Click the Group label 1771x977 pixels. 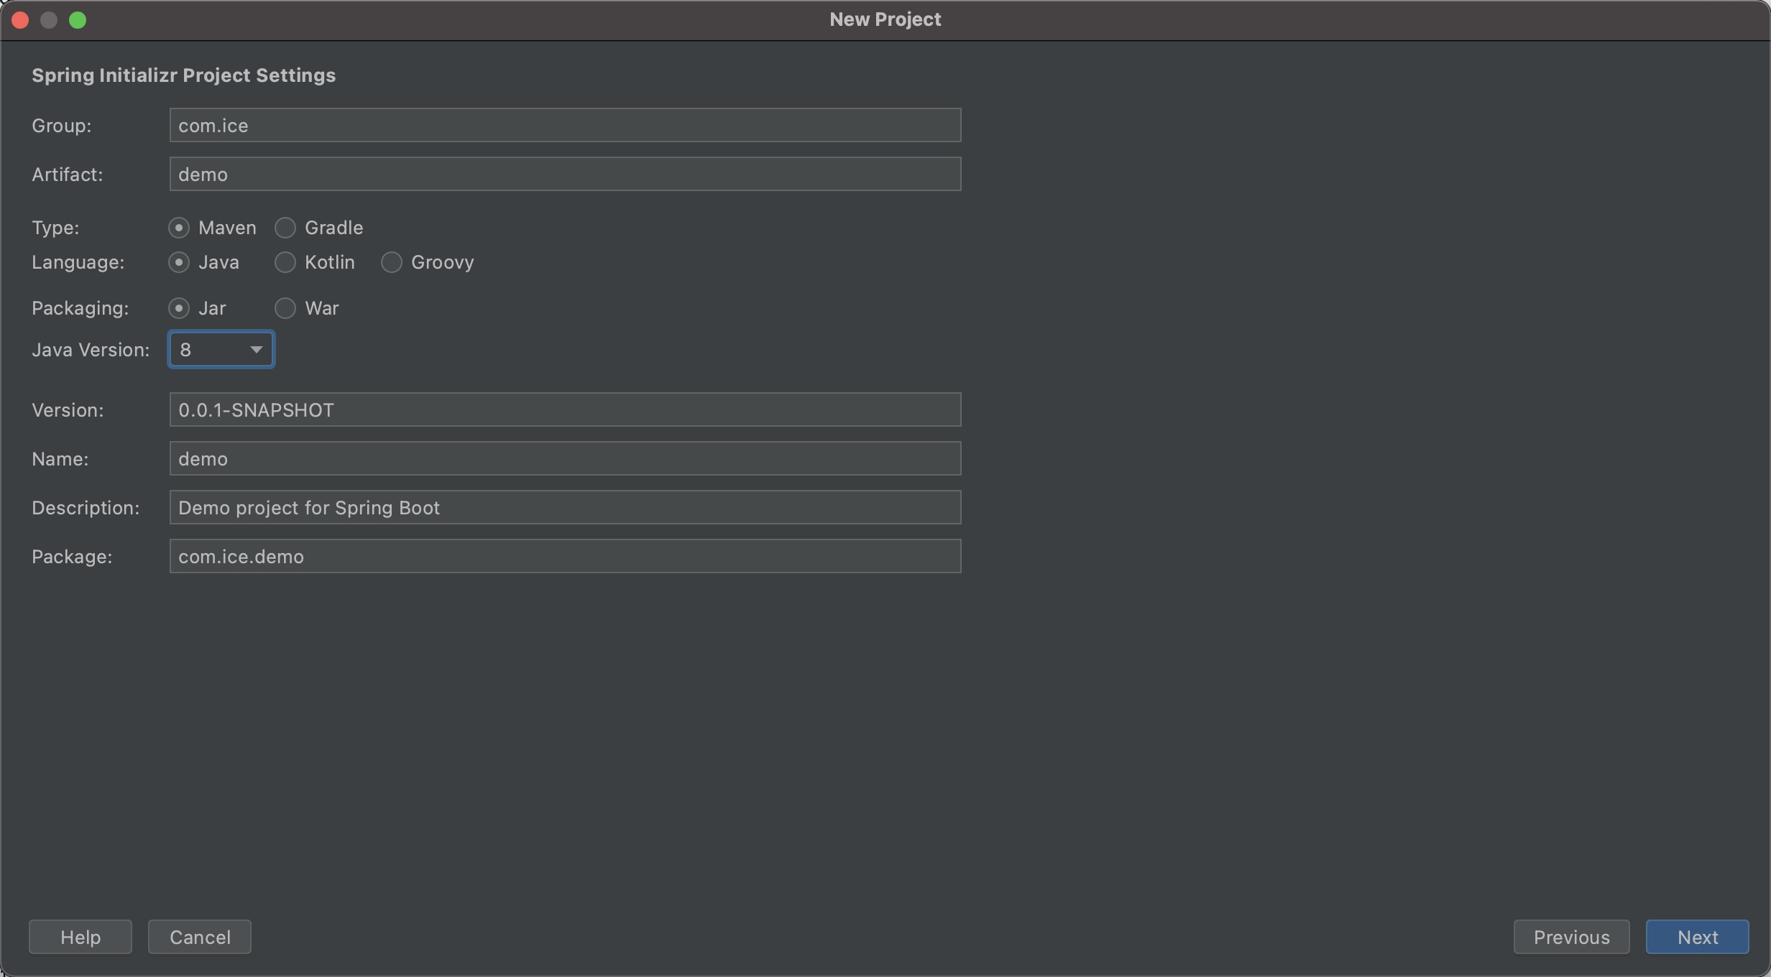62,126
